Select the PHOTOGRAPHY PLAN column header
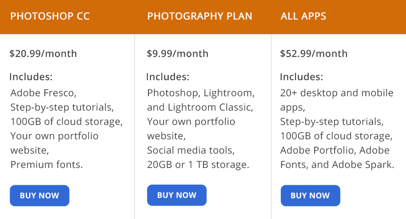This screenshot has height=219, width=406. click(200, 16)
